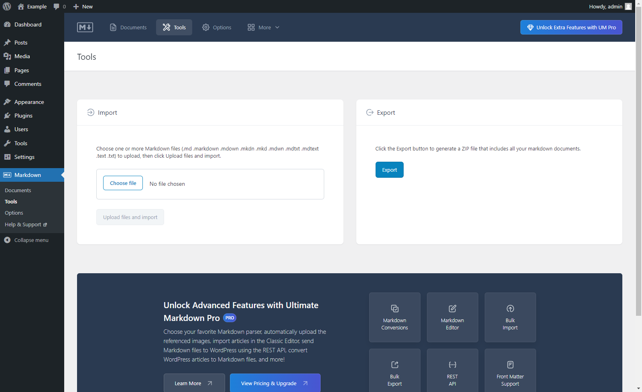
Task: Click Upload files and import button
Action: (130, 217)
